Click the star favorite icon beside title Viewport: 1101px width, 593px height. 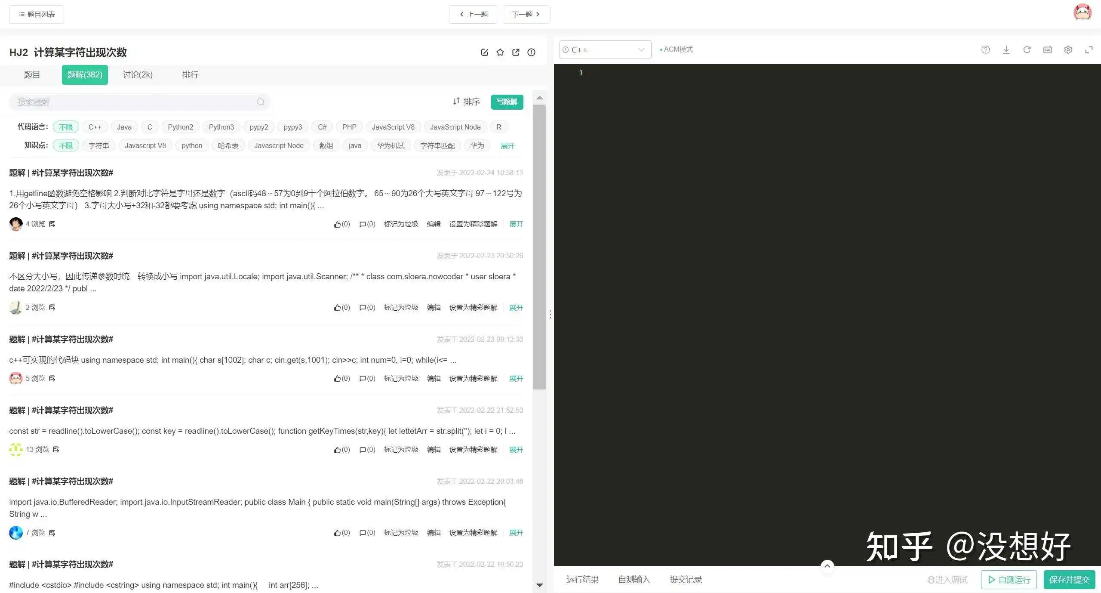click(500, 53)
